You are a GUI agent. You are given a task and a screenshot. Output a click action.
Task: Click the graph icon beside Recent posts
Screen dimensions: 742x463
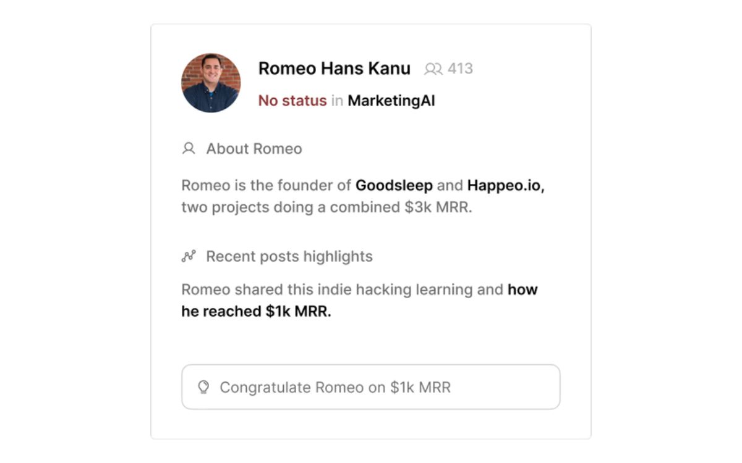tap(189, 256)
